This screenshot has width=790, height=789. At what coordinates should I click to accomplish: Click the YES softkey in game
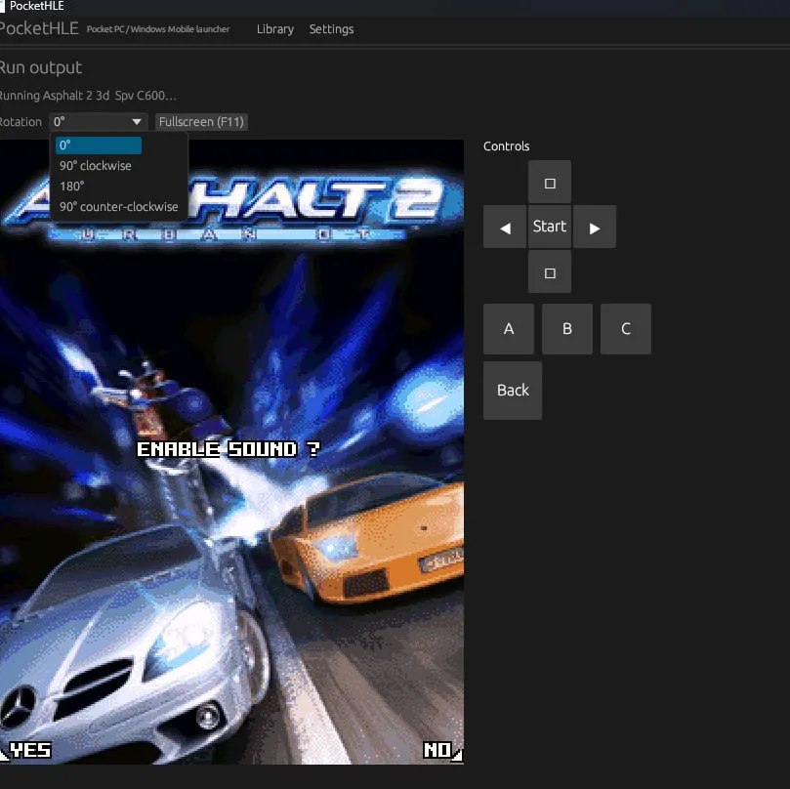30,750
